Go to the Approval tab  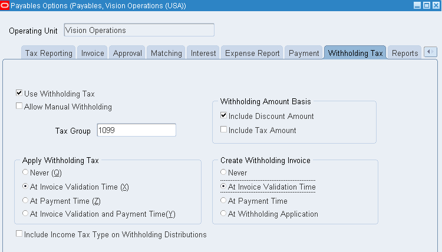coord(126,53)
